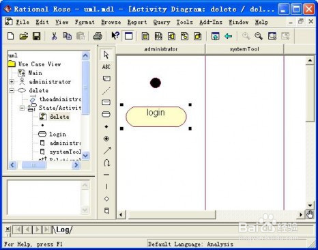This screenshot has height=250, width=318.
Task: Select the Vertical Synchronization bar tool
Action: (x=106, y=186)
